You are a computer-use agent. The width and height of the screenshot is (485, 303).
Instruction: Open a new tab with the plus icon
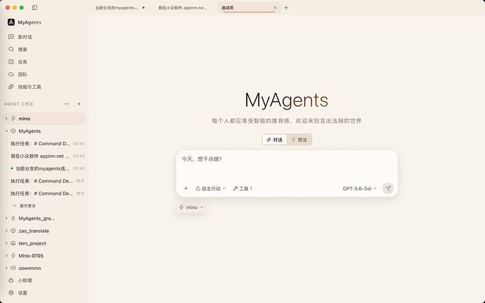tap(286, 8)
